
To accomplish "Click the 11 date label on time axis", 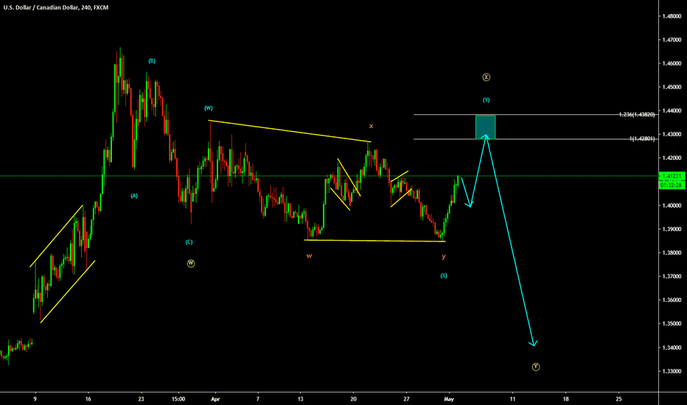I will (x=512, y=399).
